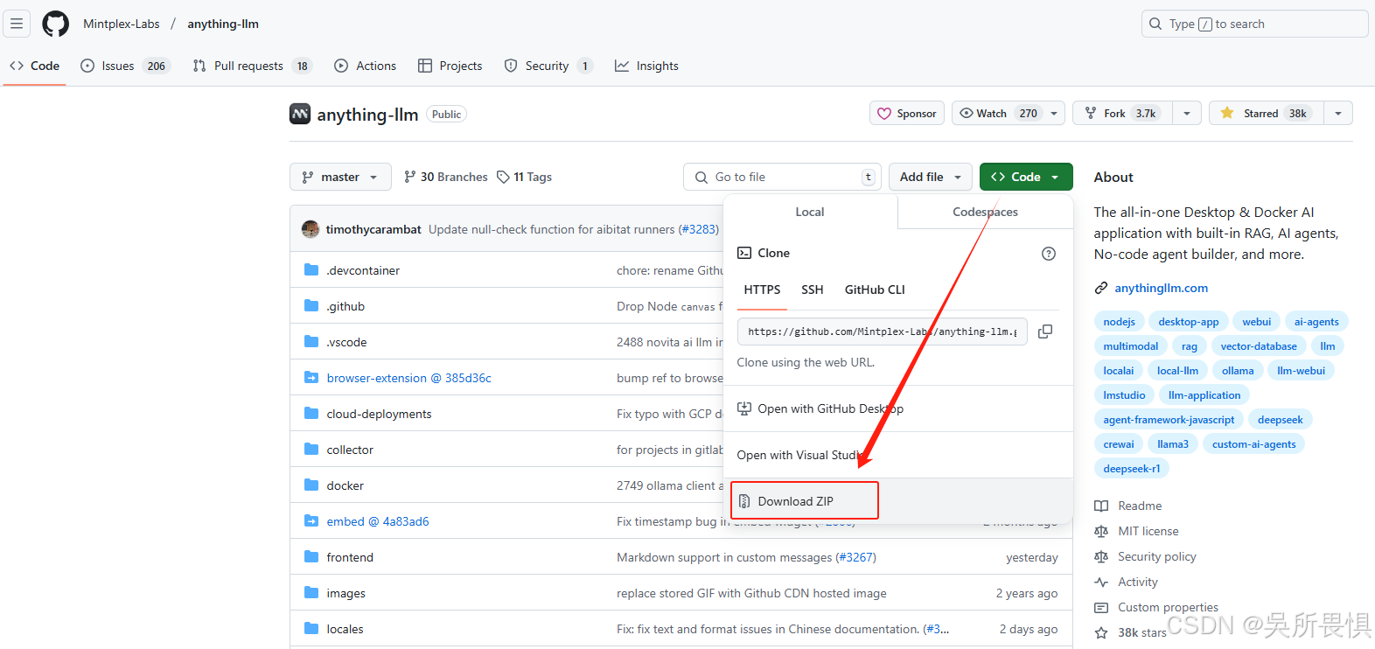
Task: Choose the GitHub CLI clone option
Action: (875, 290)
